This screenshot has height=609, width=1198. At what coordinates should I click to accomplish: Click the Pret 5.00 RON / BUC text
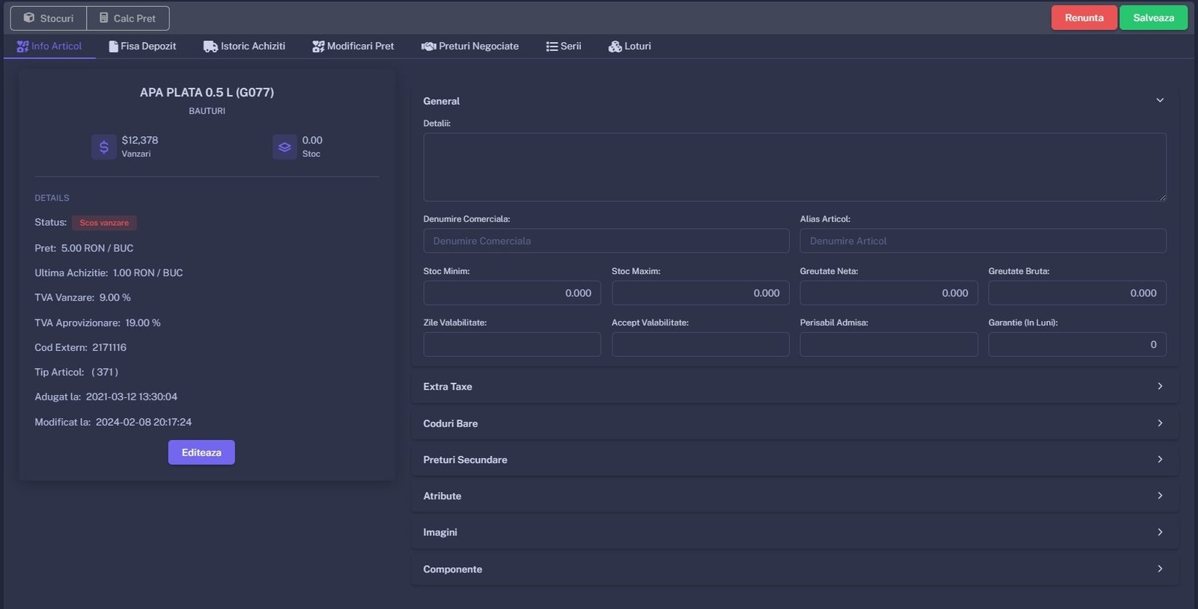point(84,248)
